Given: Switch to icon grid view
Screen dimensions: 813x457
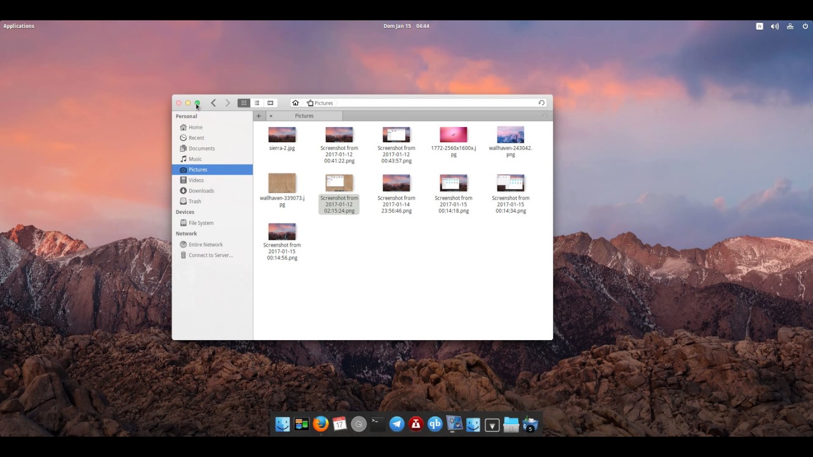Looking at the screenshot, I should (244, 103).
